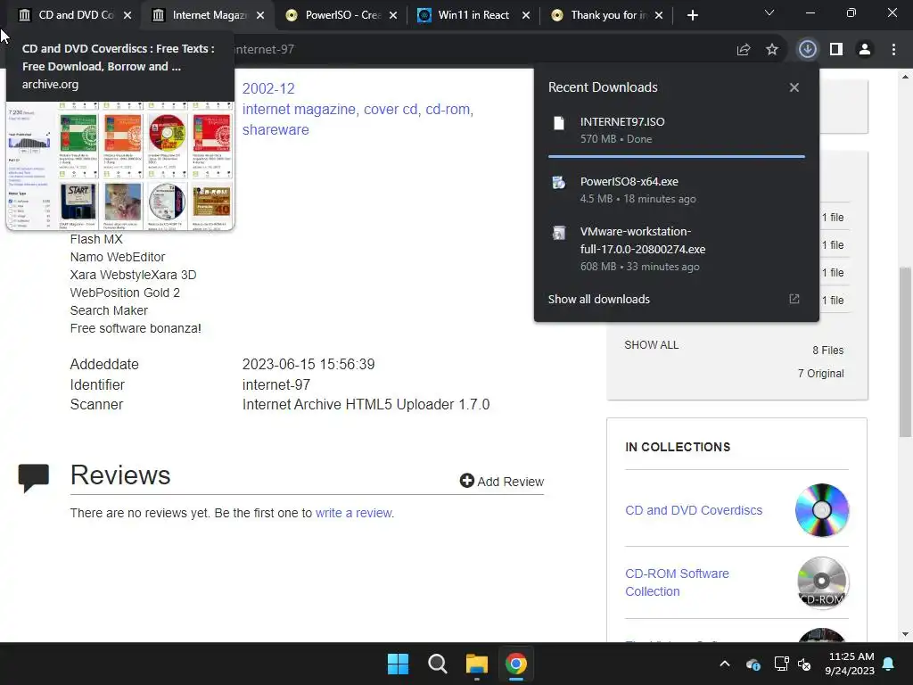Open Chrome's three-dot menu

(893, 50)
